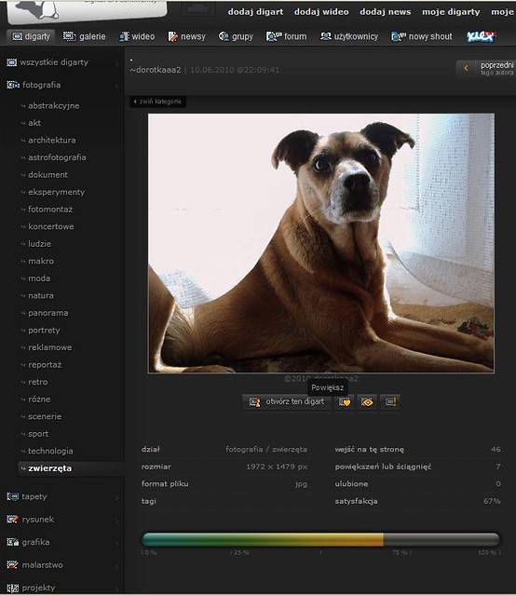Switch to the forum tab label
The width and height of the screenshot is (516, 596).
pos(295,36)
